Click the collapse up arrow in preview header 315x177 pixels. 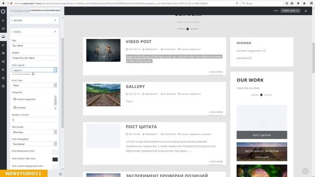(306, 11)
